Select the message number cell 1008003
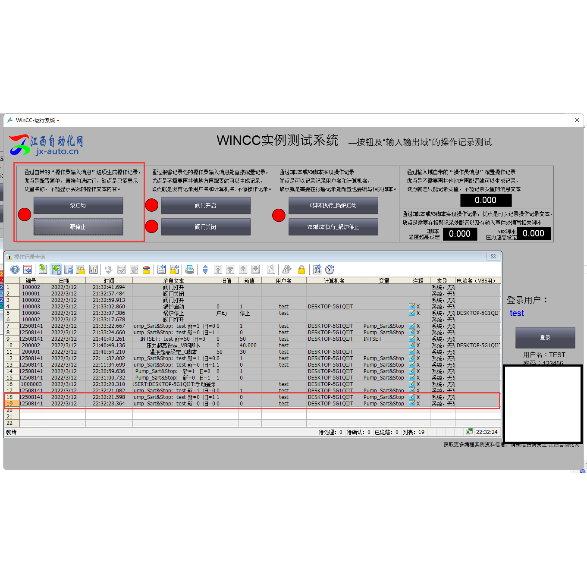The image size is (587, 587). coord(31,384)
